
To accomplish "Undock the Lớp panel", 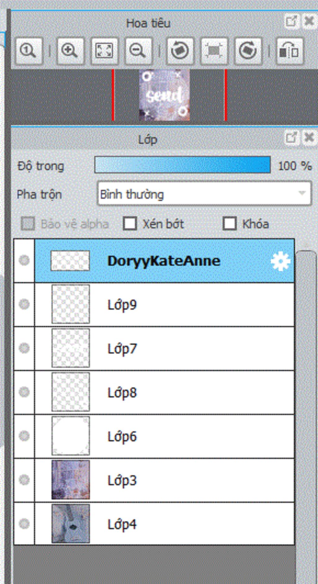I will [292, 137].
